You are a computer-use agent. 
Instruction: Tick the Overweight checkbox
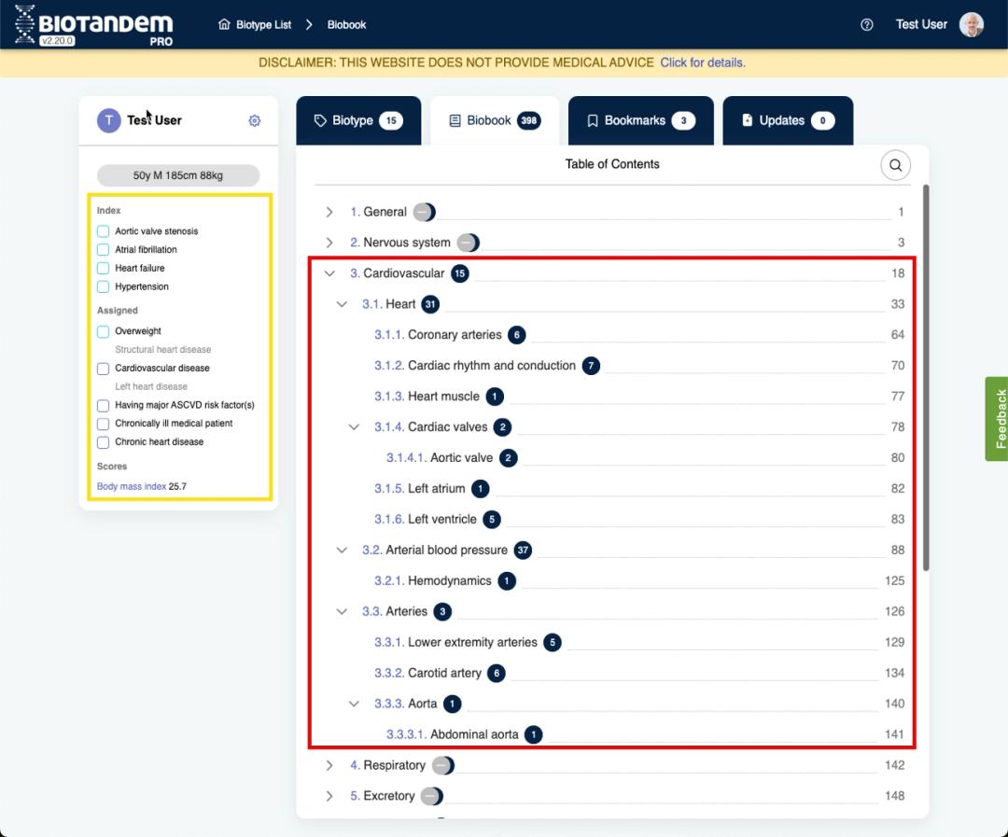pyautogui.click(x=104, y=331)
